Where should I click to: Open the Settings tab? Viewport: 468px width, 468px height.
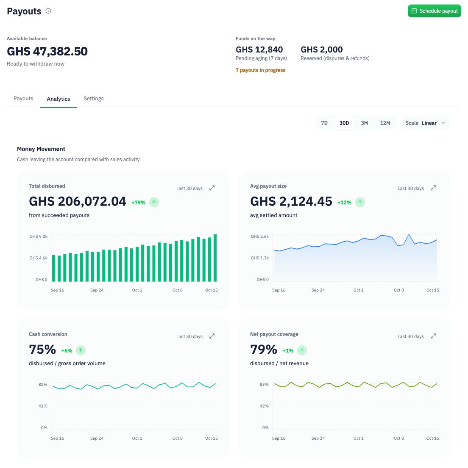94,99
